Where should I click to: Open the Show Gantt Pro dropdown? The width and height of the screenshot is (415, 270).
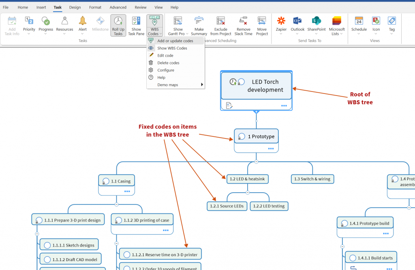point(178,26)
